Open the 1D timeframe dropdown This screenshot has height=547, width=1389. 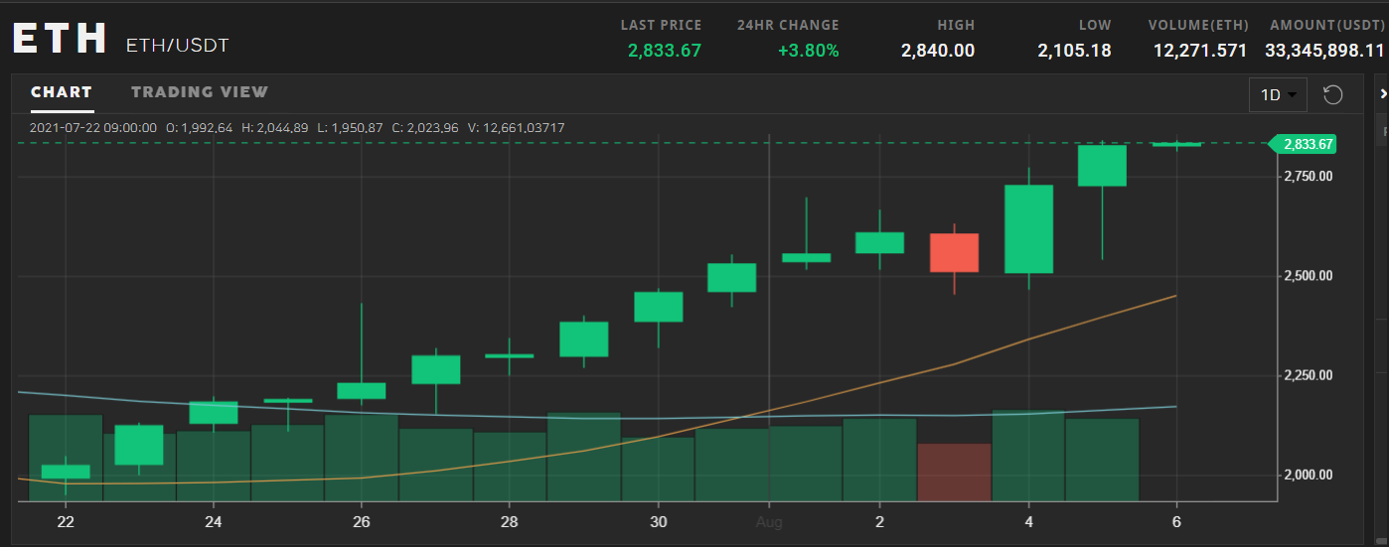tap(1277, 95)
